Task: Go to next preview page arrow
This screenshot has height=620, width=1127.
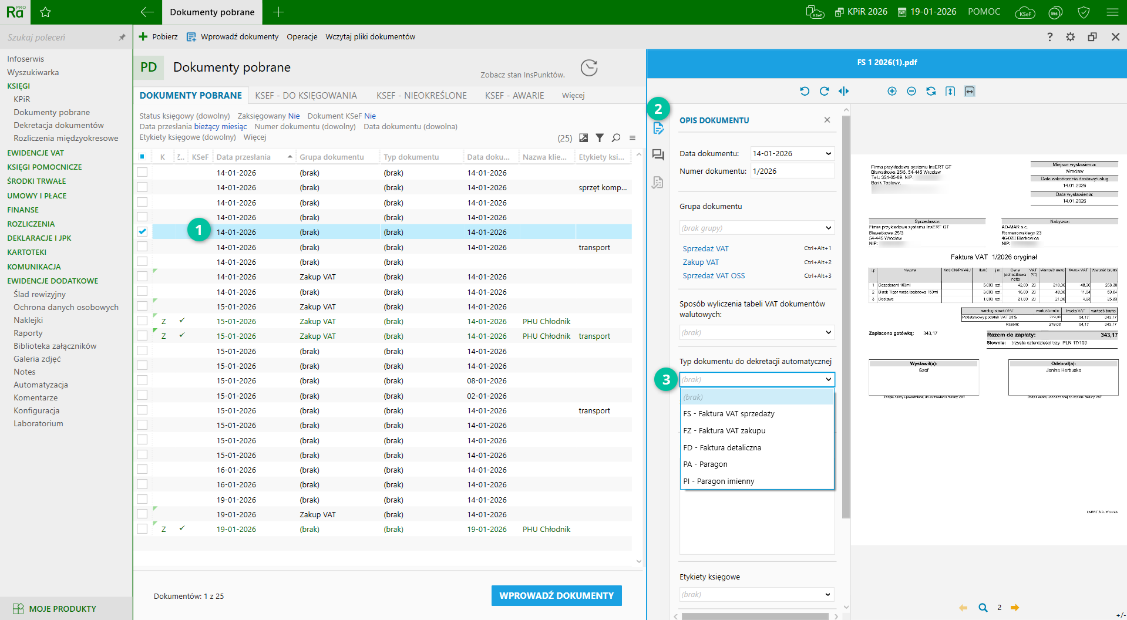Action: 1014,608
